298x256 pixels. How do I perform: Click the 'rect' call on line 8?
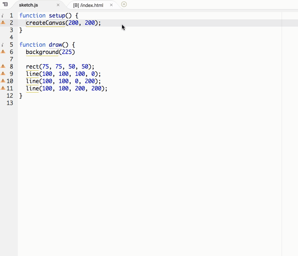[32, 67]
